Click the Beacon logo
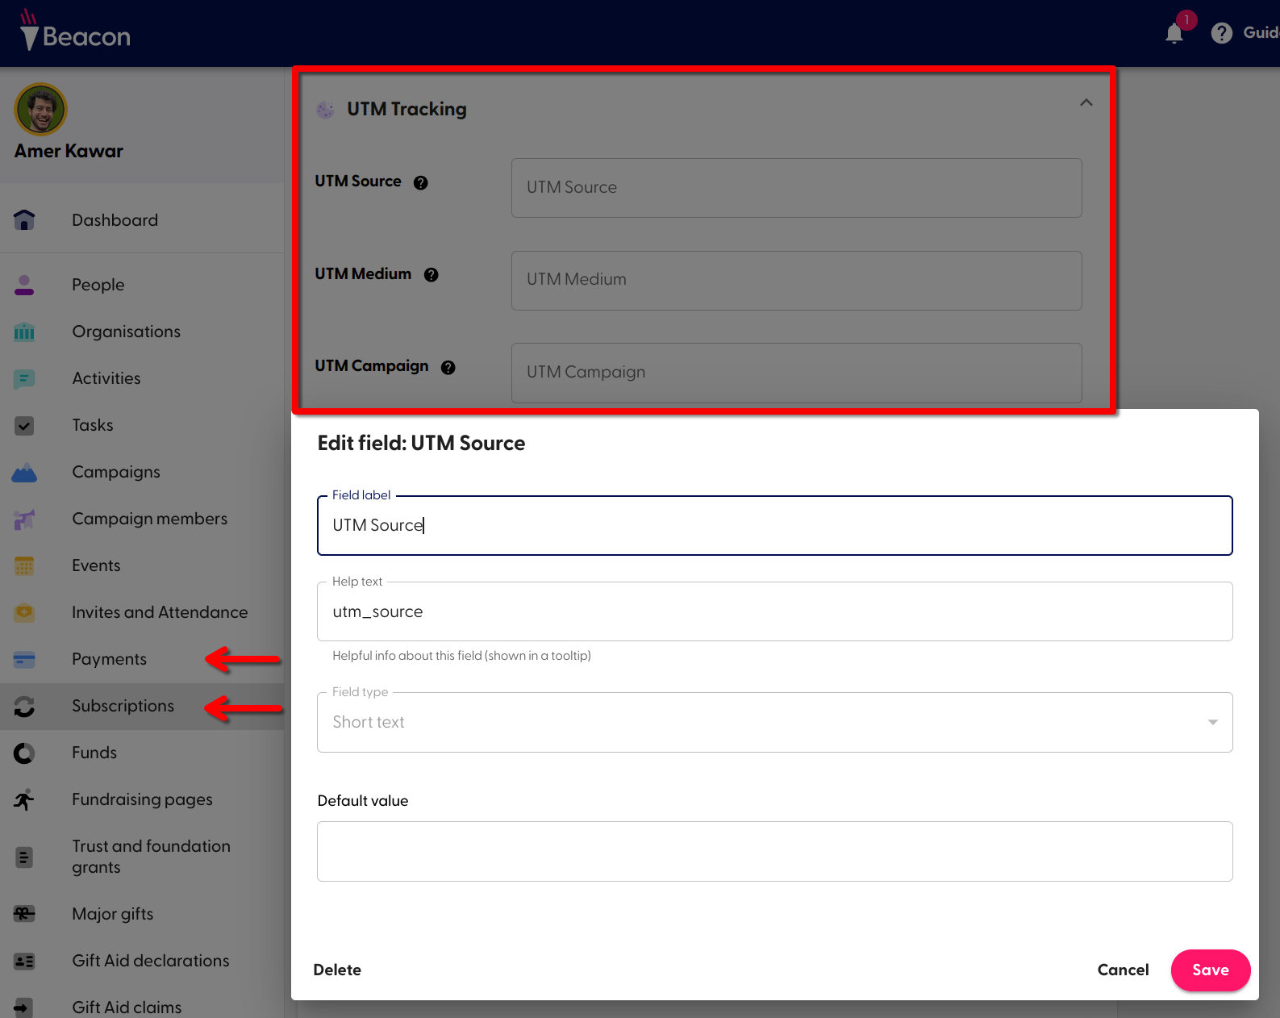Image resolution: width=1280 pixels, height=1018 pixels. [75, 31]
